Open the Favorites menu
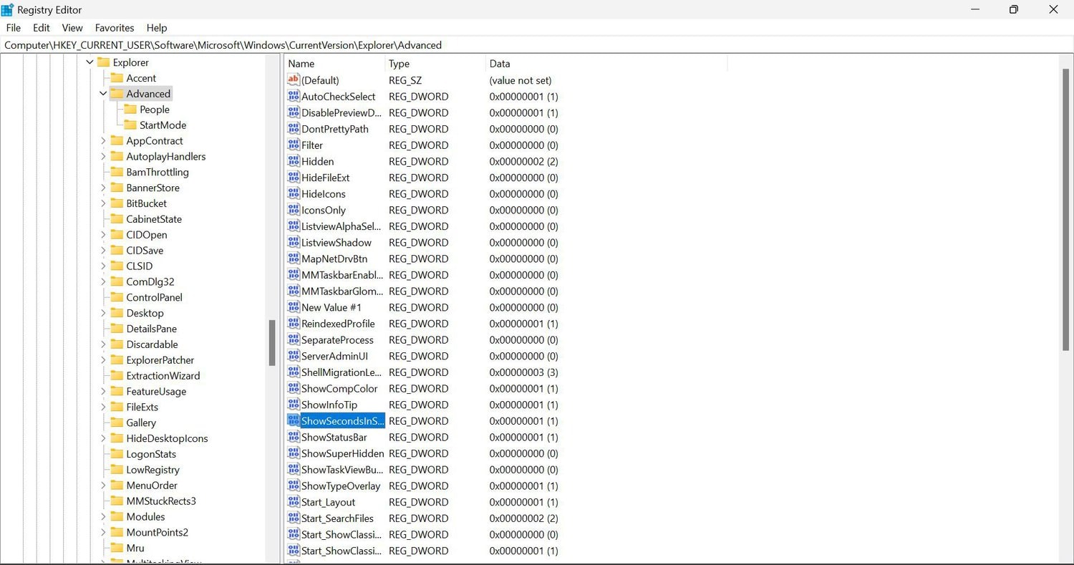The width and height of the screenshot is (1074, 565). (115, 27)
